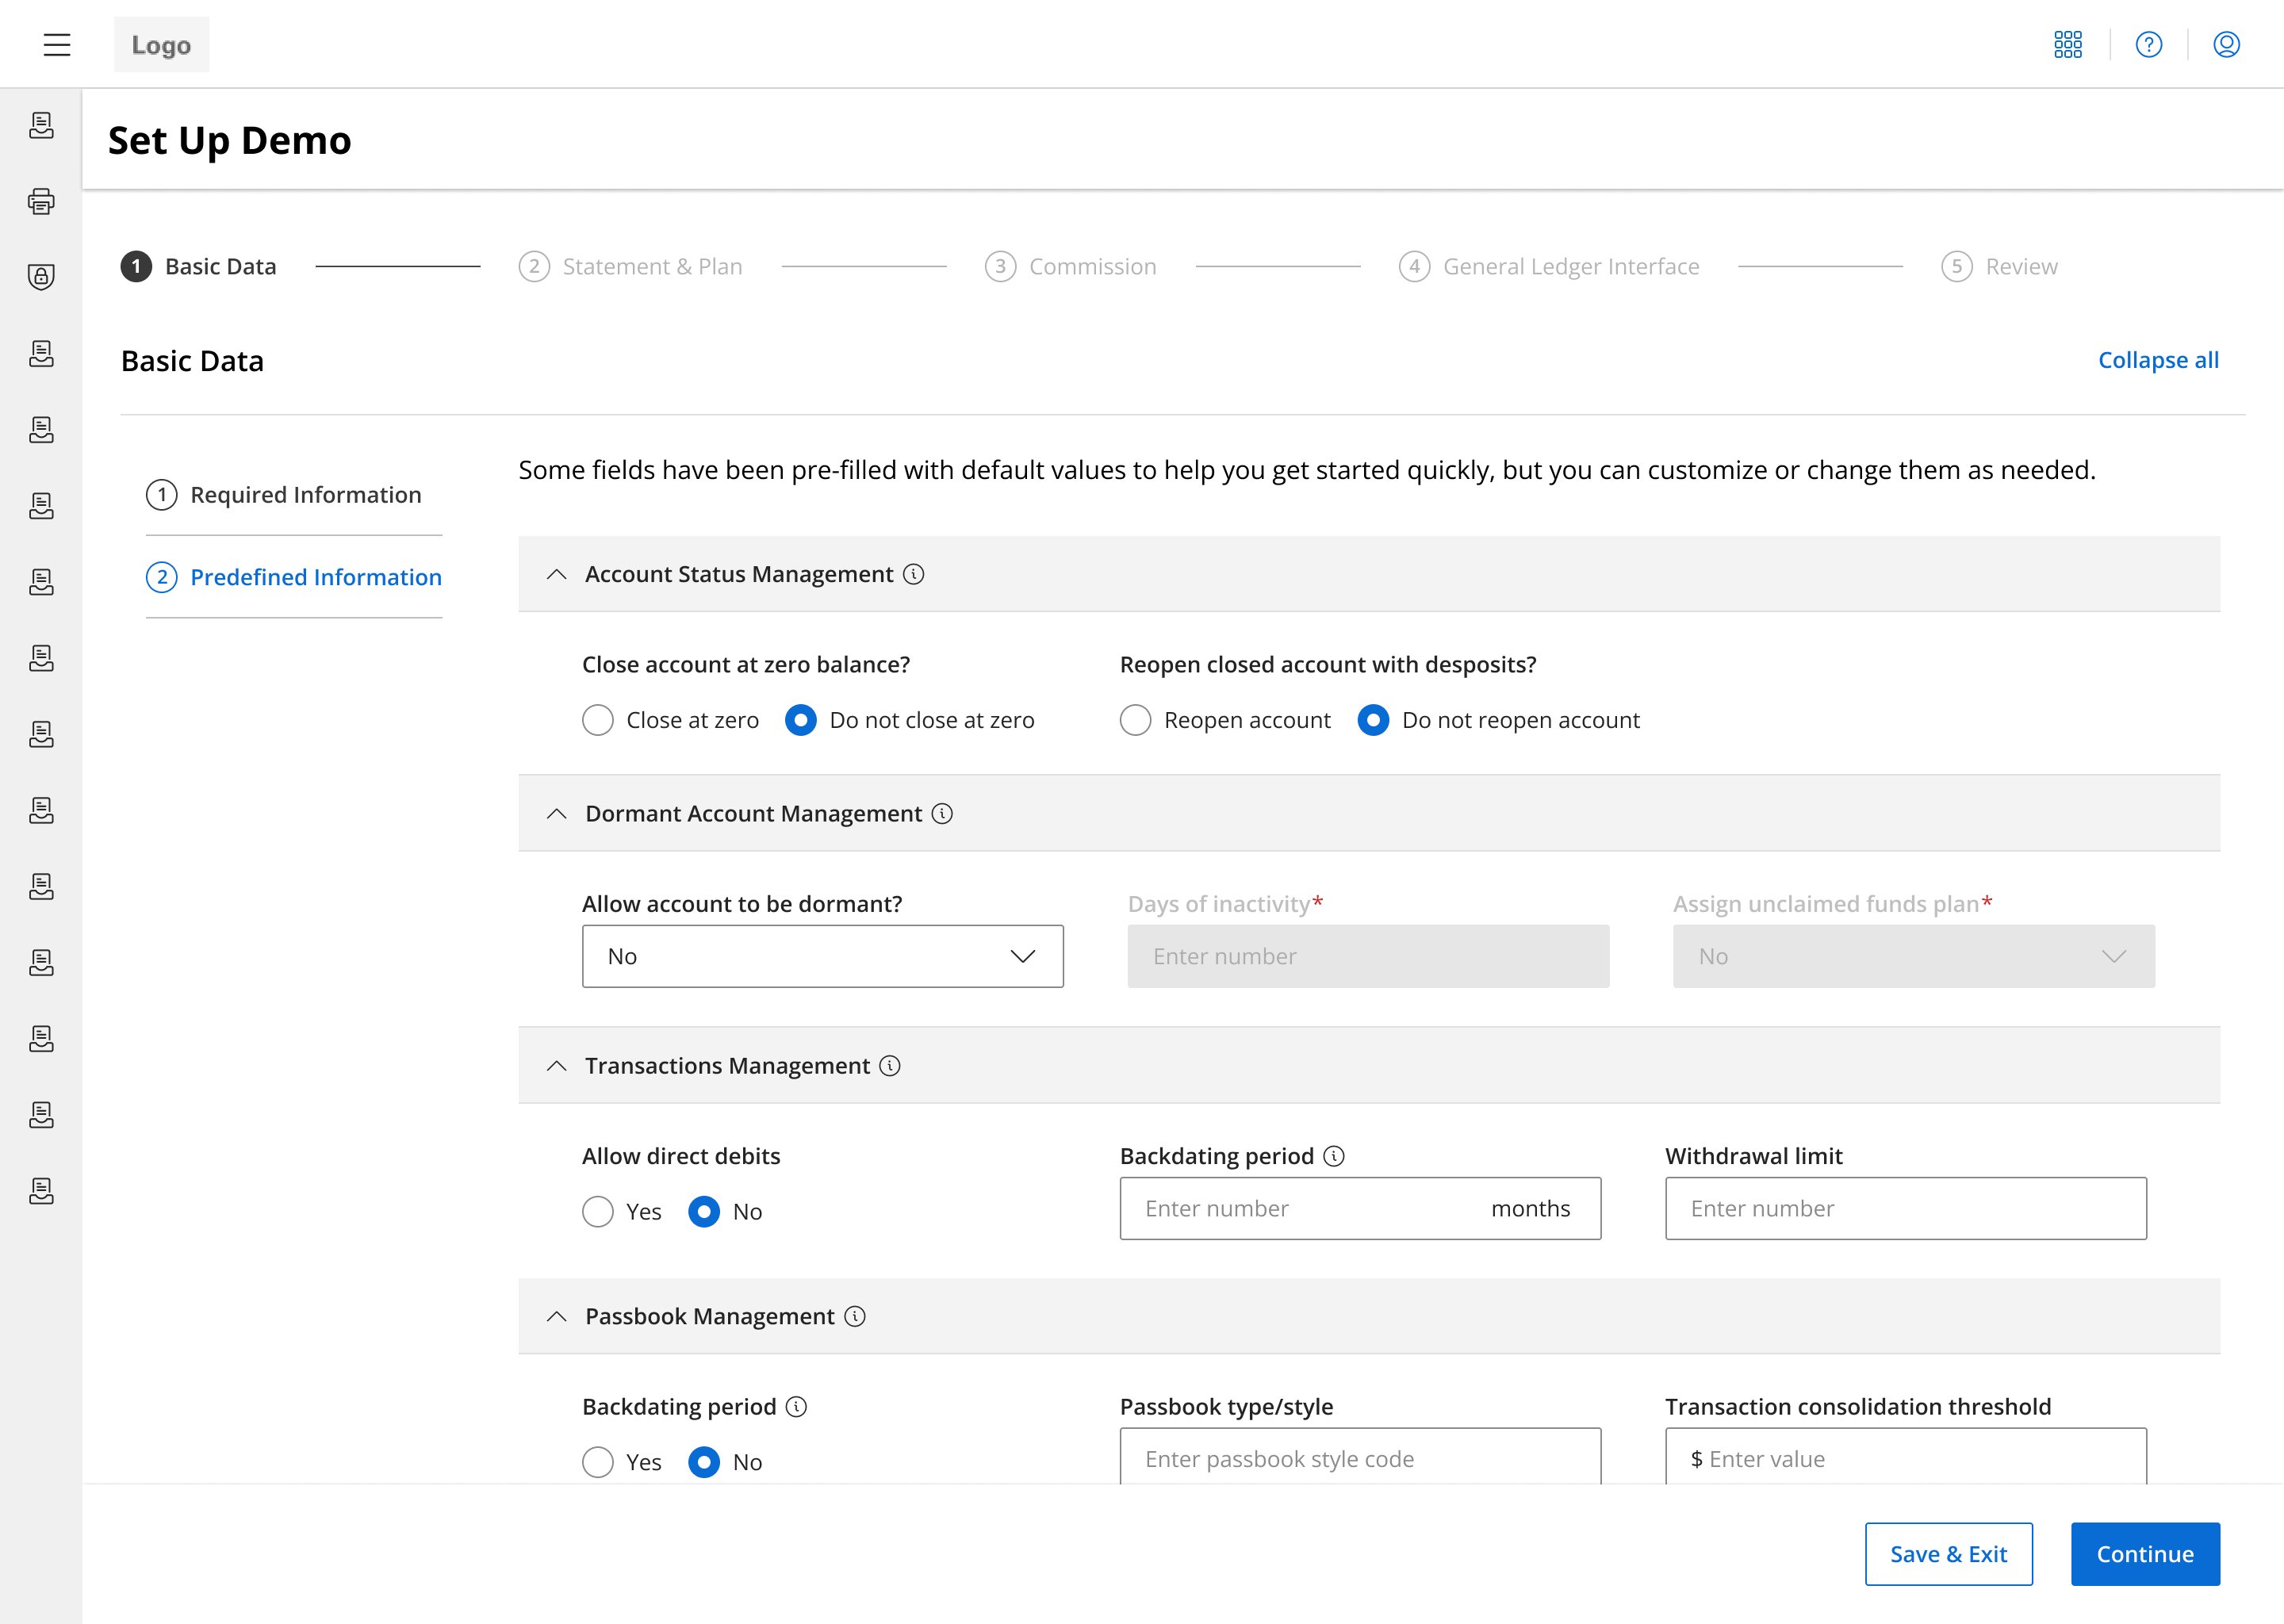2284x1624 pixels.
Task: Choose Yes for Allow direct debits
Action: click(x=598, y=1211)
